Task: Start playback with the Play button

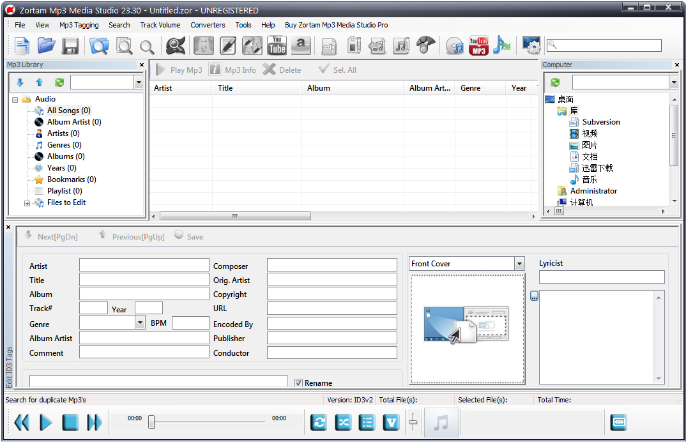Action: point(46,422)
